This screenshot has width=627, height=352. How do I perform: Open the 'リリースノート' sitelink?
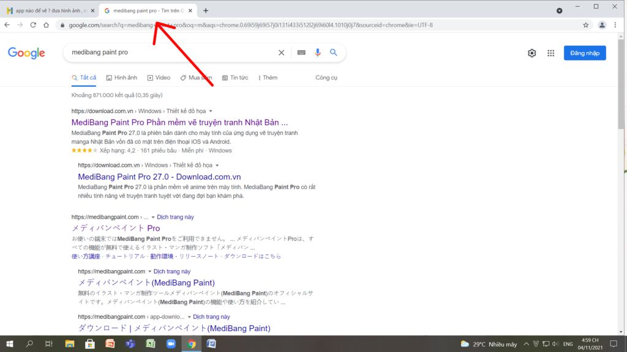pyautogui.click(x=199, y=256)
